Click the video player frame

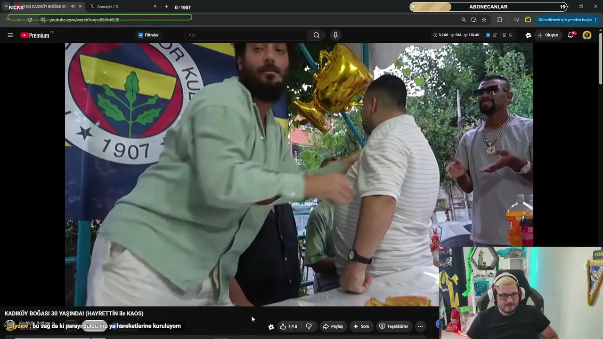[299, 174]
